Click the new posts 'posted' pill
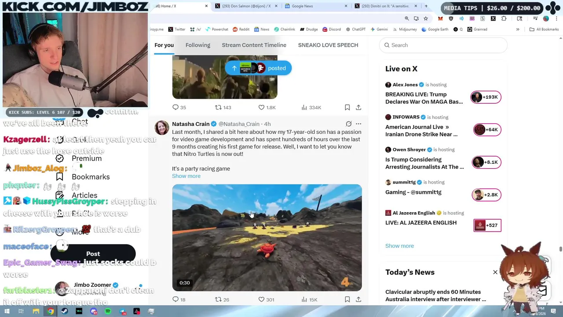This screenshot has height=317, width=563. pos(258,68)
